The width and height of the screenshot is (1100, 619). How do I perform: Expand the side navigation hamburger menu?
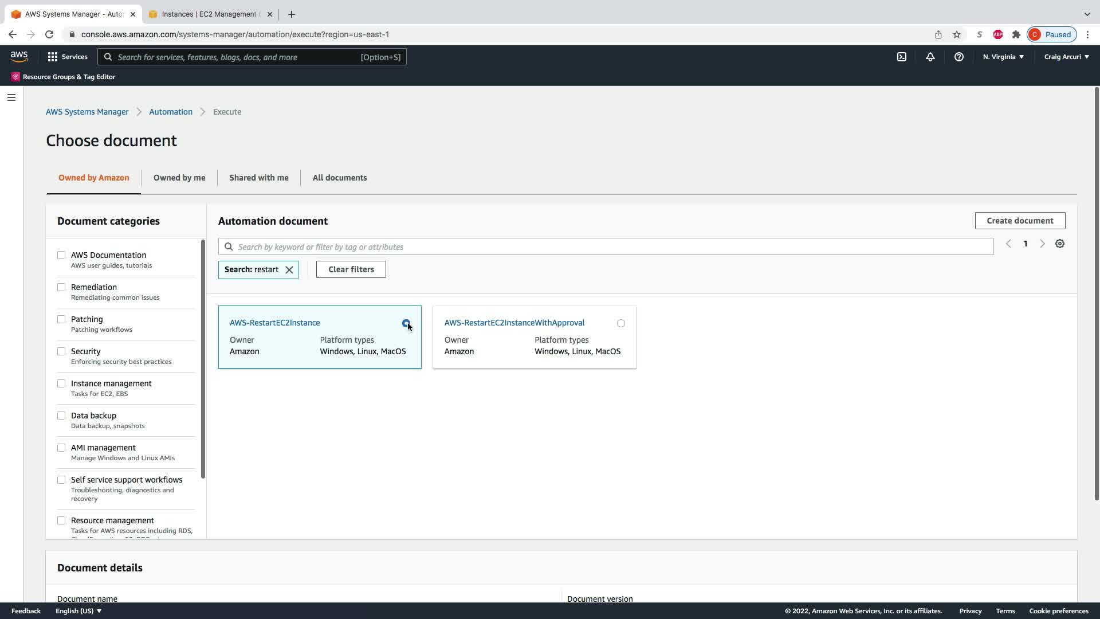(x=11, y=97)
